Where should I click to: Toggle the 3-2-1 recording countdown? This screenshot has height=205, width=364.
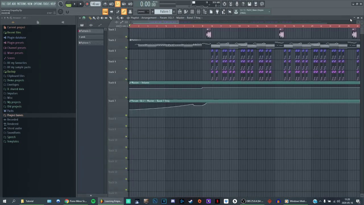[118, 4]
